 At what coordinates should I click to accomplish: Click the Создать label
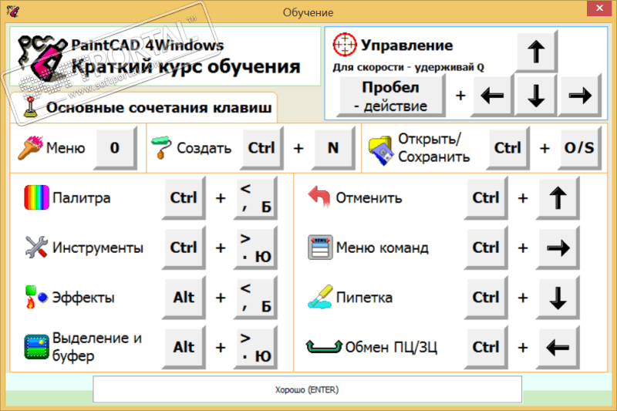(x=204, y=148)
